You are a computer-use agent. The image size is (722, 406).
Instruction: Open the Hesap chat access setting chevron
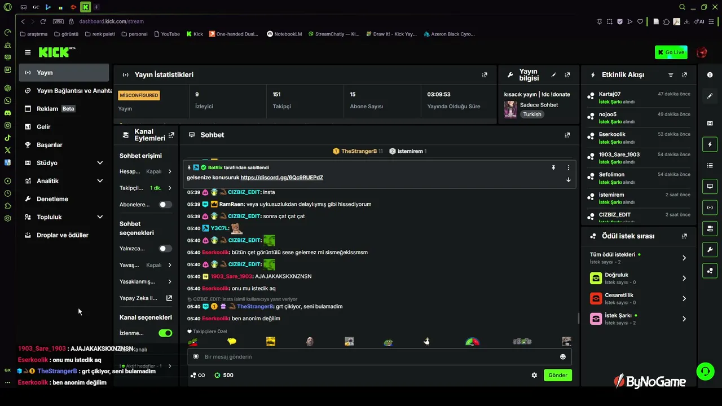pyautogui.click(x=170, y=171)
